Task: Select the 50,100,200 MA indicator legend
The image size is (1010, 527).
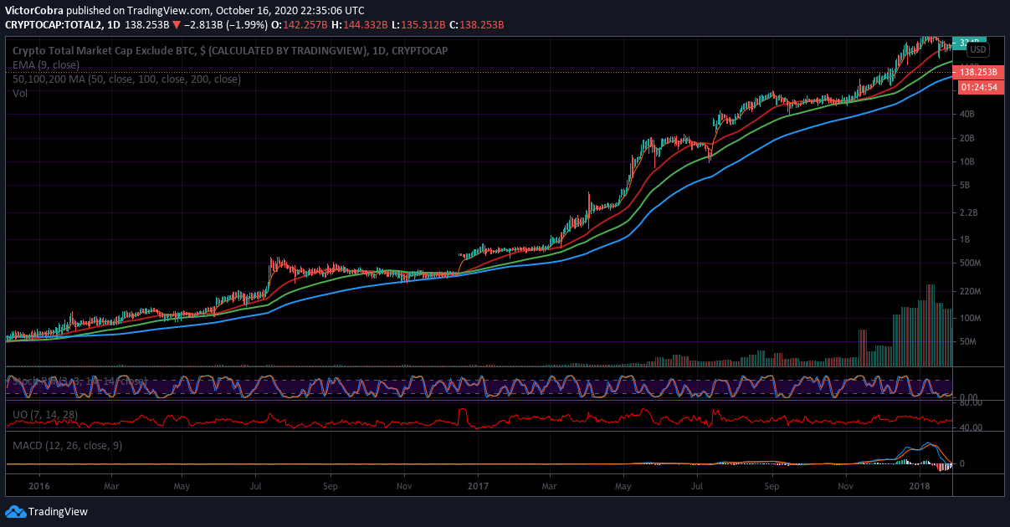Action: [x=126, y=79]
